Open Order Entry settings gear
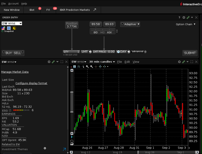This screenshot has height=154, width=202. [x=184, y=17]
